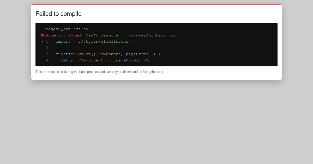Select the build process explanation text

coord(100,72)
